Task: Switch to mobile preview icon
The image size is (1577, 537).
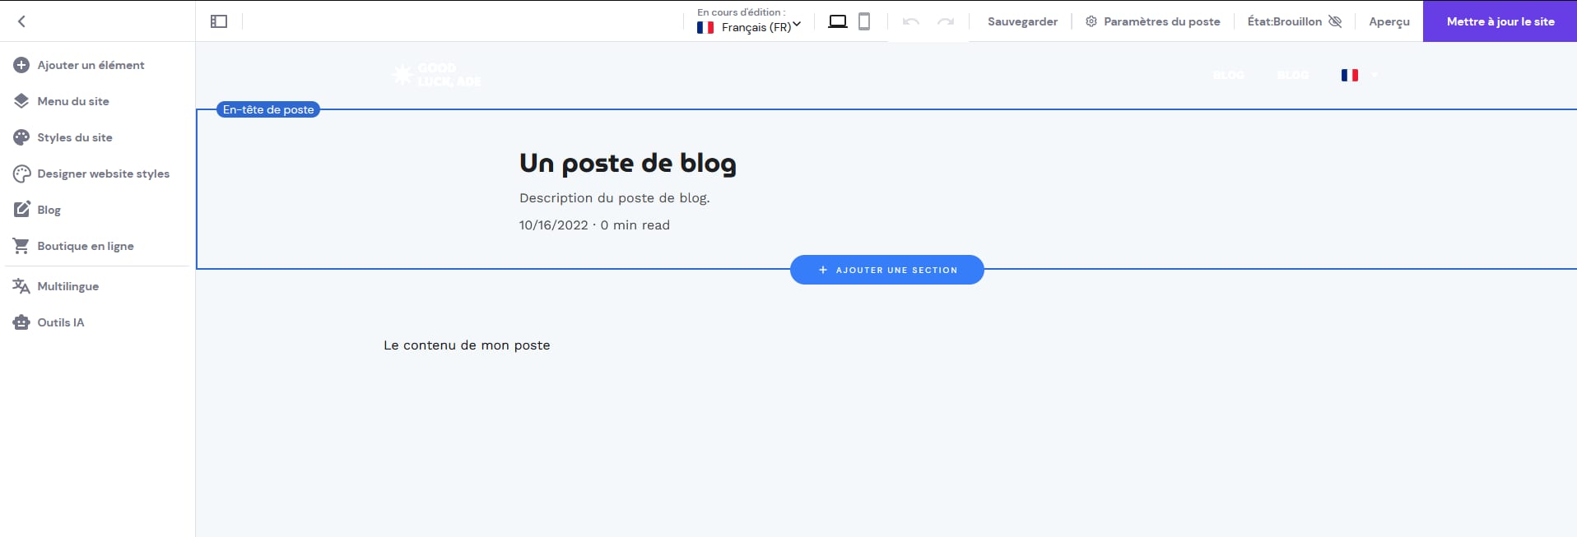Action: click(x=864, y=21)
